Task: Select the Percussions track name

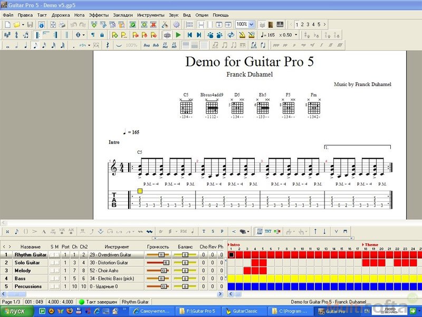Action: (28, 286)
